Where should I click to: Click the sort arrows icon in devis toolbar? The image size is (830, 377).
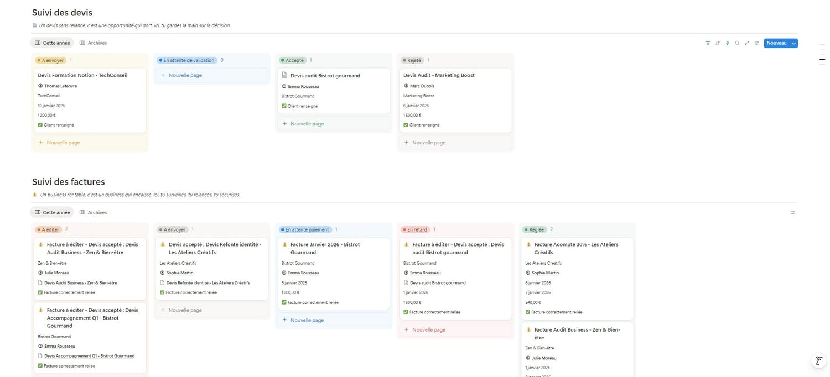[718, 43]
